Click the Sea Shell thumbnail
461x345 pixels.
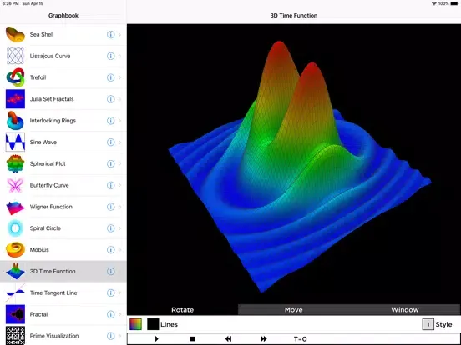[x=15, y=35]
